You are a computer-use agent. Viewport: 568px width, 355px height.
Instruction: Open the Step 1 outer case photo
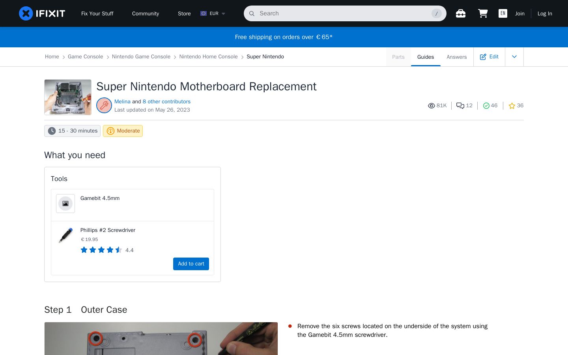point(161,338)
